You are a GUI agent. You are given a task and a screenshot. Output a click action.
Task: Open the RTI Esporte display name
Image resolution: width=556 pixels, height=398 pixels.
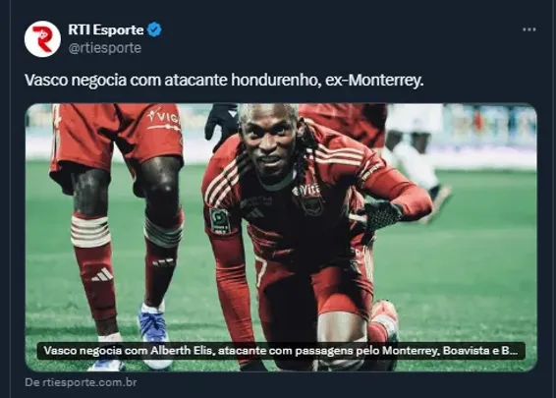click(x=106, y=29)
